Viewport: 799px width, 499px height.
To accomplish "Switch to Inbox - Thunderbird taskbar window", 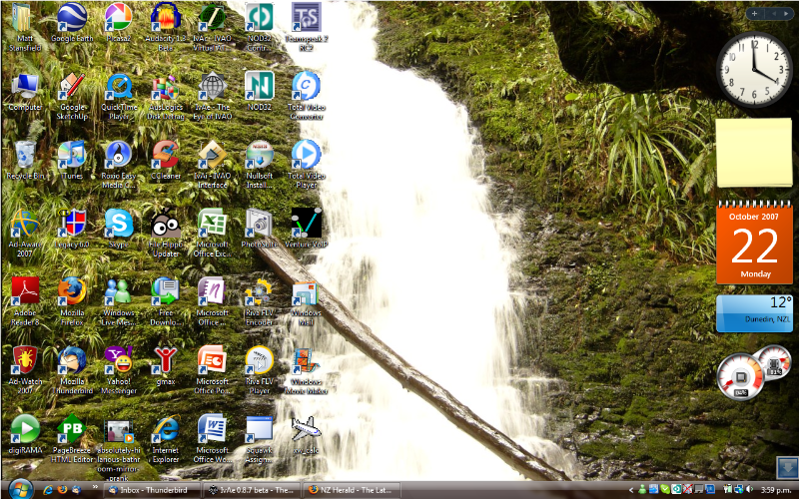I will click(x=150, y=490).
